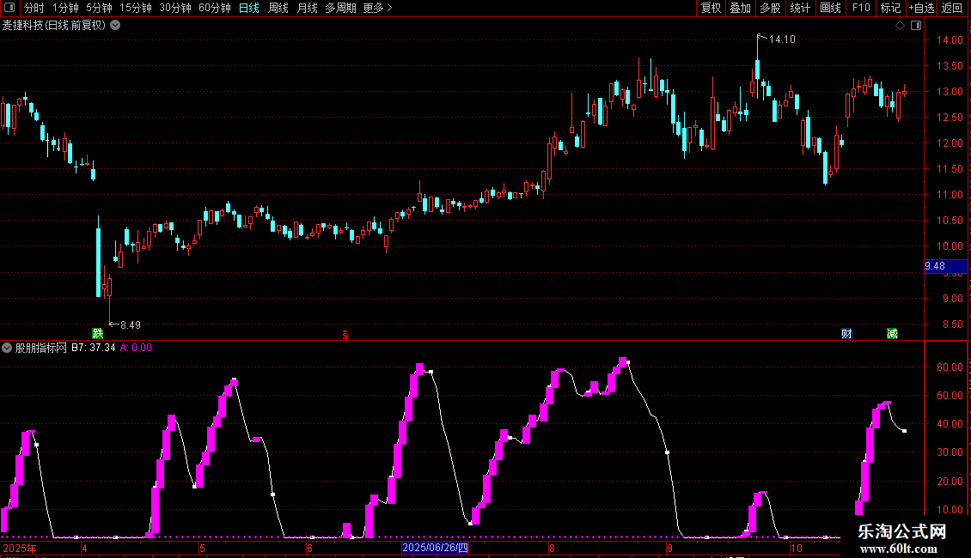
Task: Click month 8 on the time axis
Action: [x=552, y=548]
